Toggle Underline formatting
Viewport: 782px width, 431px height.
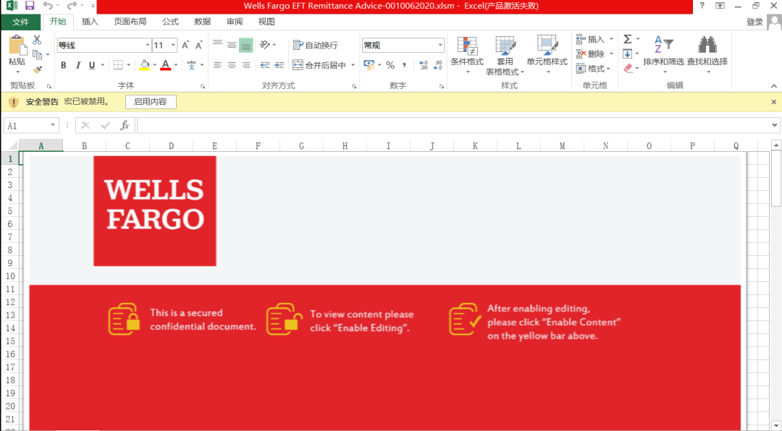pos(92,65)
